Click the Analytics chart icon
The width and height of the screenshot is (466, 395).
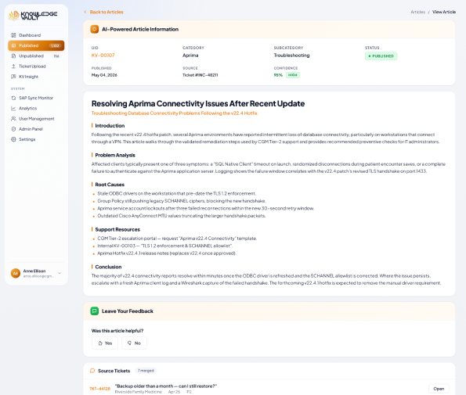click(x=13, y=108)
